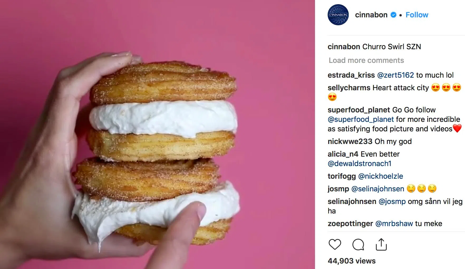Follow the cinnabon account
This screenshot has width=465, height=269.
point(417,15)
